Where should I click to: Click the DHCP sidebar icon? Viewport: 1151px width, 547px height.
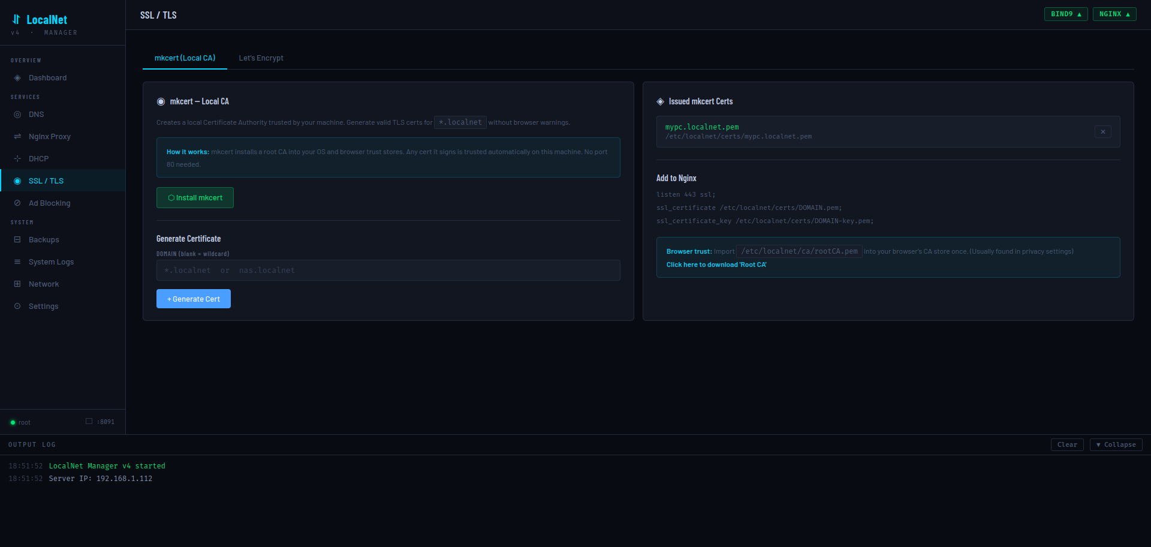pyautogui.click(x=17, y=159)
